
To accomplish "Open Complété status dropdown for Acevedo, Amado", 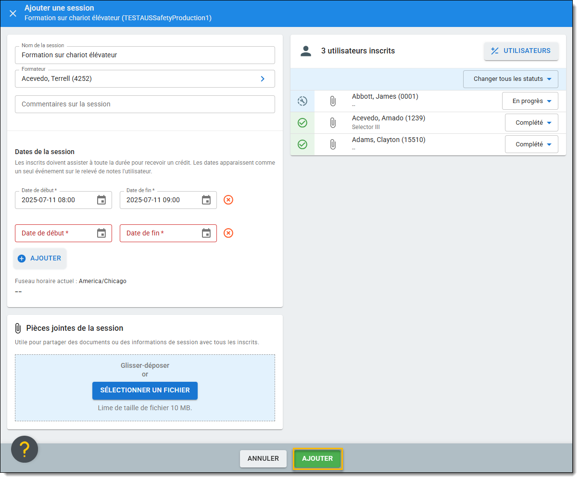I will click(x=531, y=123).
